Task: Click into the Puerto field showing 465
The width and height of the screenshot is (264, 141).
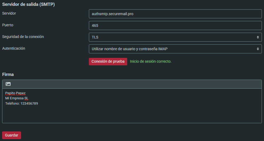Action: coord(175,25)
